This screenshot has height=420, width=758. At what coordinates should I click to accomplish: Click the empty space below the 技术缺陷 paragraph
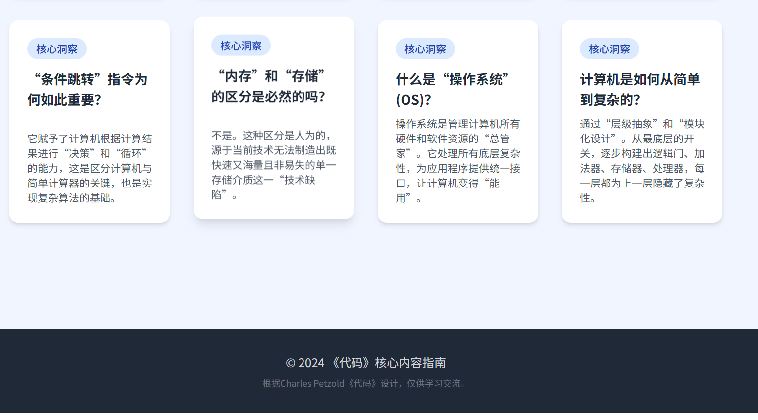[x=273, y=209]
